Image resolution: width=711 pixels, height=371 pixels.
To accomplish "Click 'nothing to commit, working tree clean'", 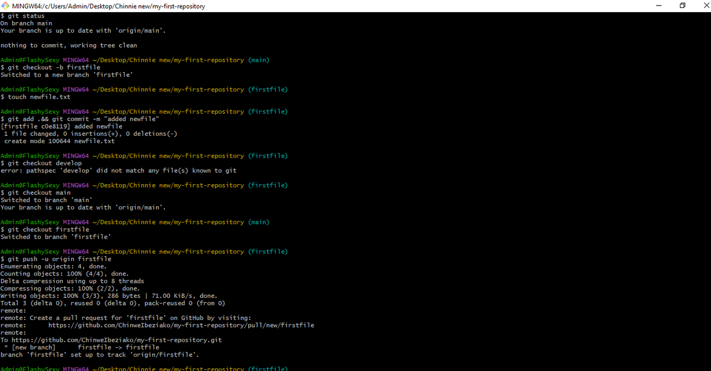I will click(x=69, y=45).
